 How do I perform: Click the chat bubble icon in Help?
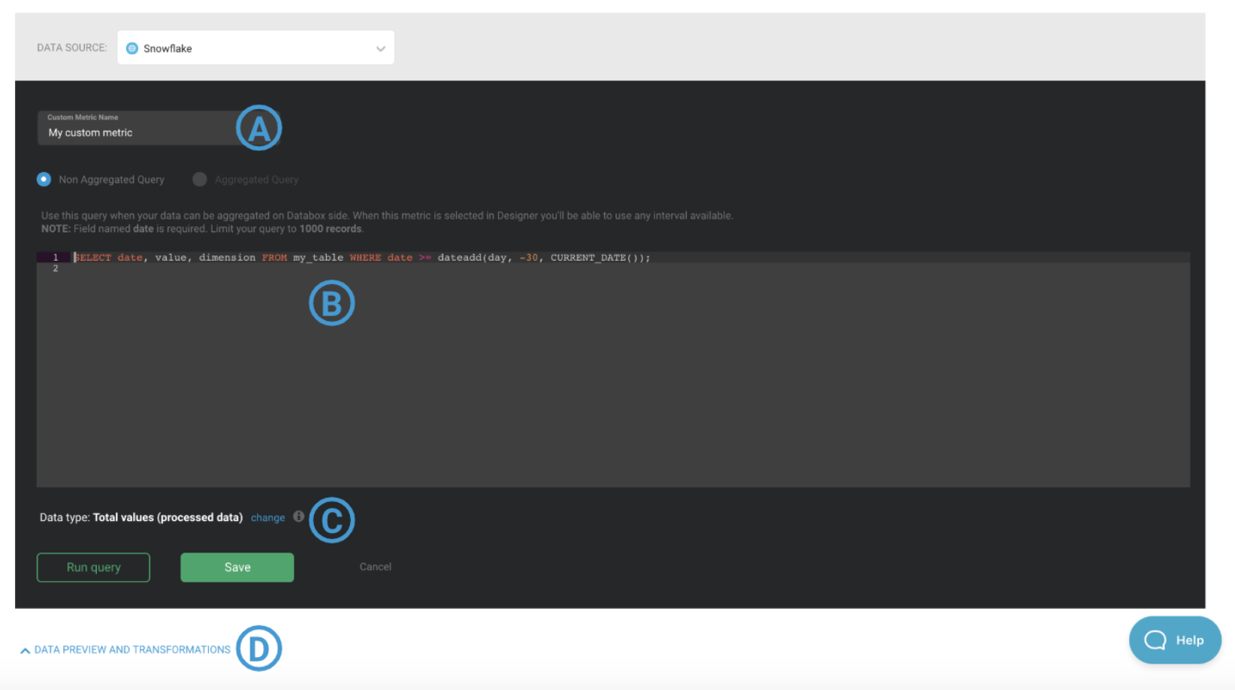coord(1155,640)
